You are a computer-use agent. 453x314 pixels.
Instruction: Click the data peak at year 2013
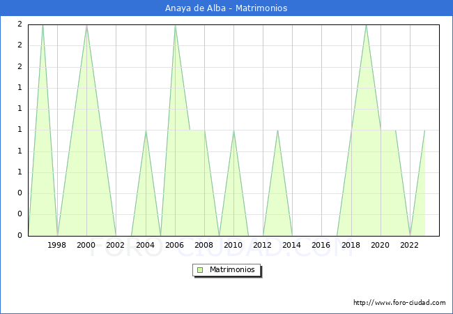pos(277,130)
